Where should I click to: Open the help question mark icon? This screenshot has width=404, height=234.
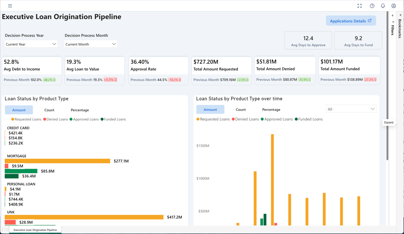coord(372,6)
